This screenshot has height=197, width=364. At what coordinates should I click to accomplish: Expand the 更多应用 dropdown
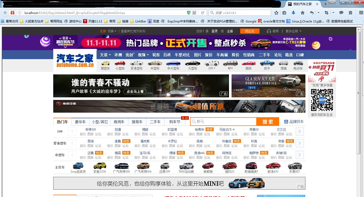pyautogui.click(x=293, y=31)
